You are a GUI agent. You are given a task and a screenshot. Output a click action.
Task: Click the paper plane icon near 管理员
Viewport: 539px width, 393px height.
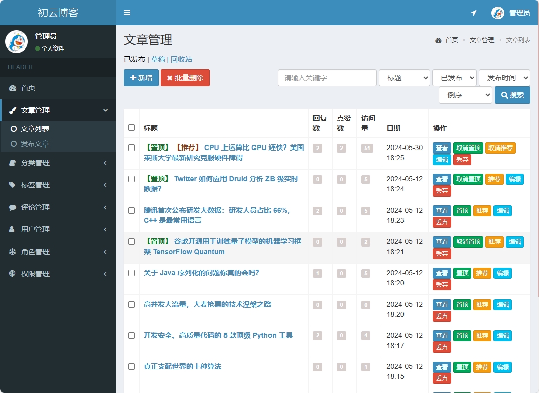click(473, 13)
